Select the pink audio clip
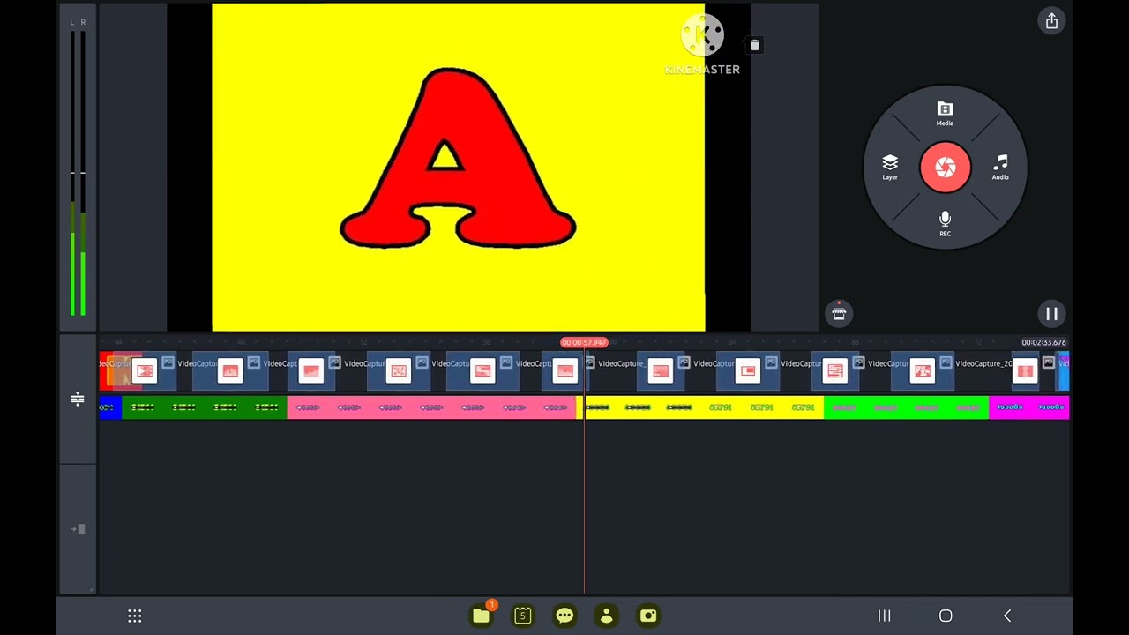This screenshot has height=635, width=1129. (431, 407)
